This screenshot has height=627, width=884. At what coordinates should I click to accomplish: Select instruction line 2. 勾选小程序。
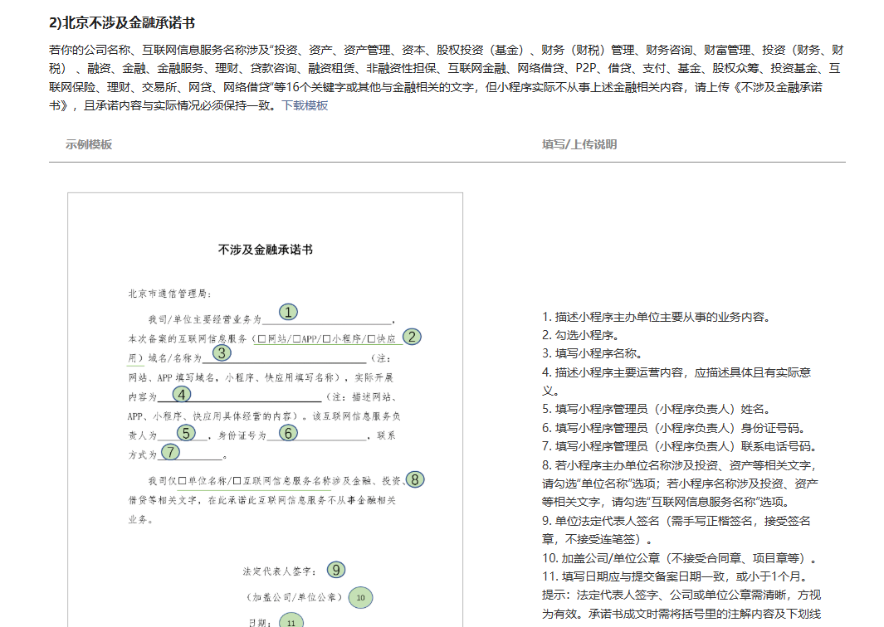(x=581, y=335)
